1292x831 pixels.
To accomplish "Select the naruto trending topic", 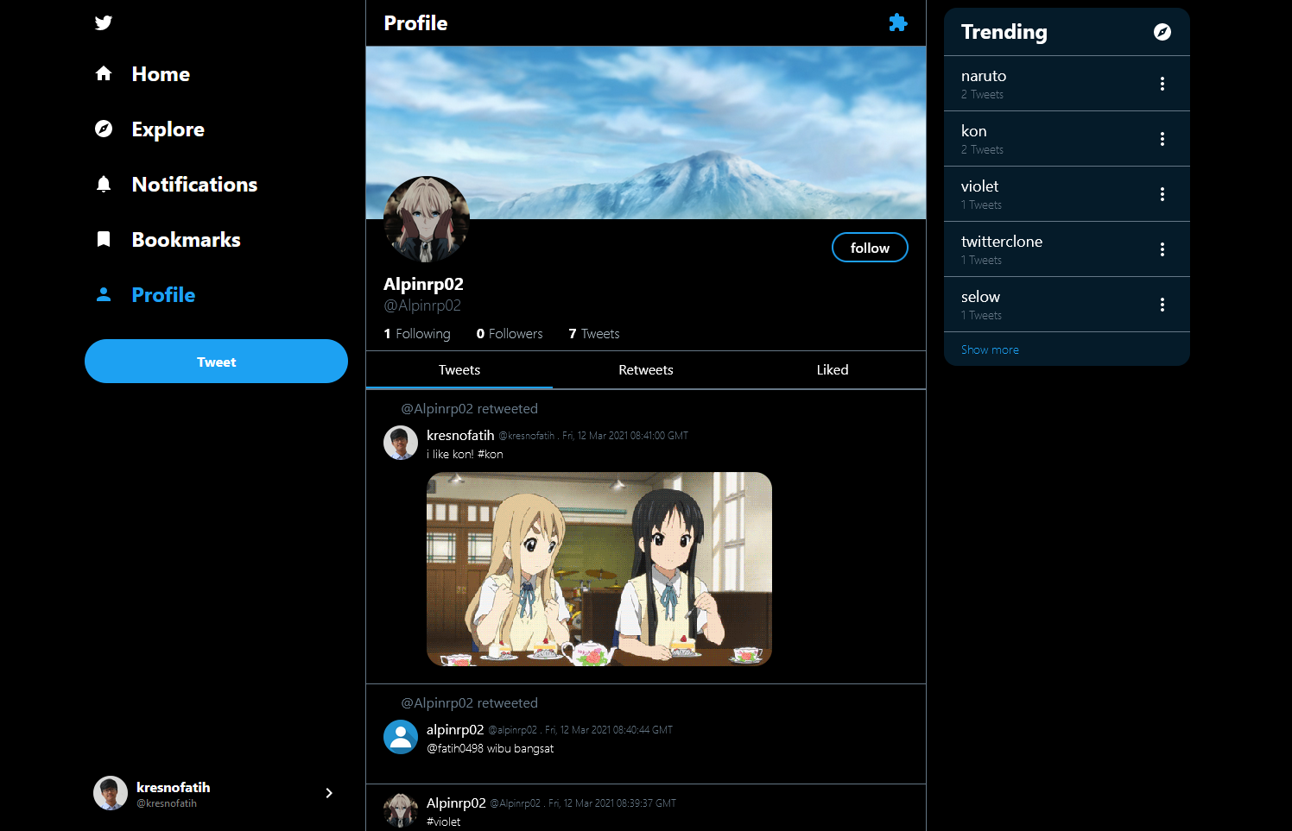I will pos(1067,84).
